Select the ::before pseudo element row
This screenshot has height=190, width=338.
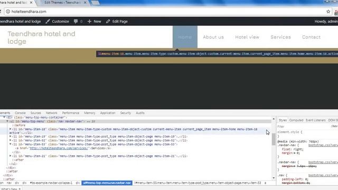pos(19,125)
